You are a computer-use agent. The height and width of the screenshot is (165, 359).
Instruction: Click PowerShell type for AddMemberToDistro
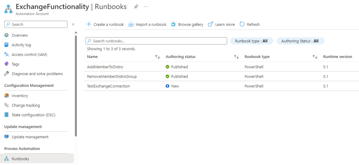[x=254, y=67]
